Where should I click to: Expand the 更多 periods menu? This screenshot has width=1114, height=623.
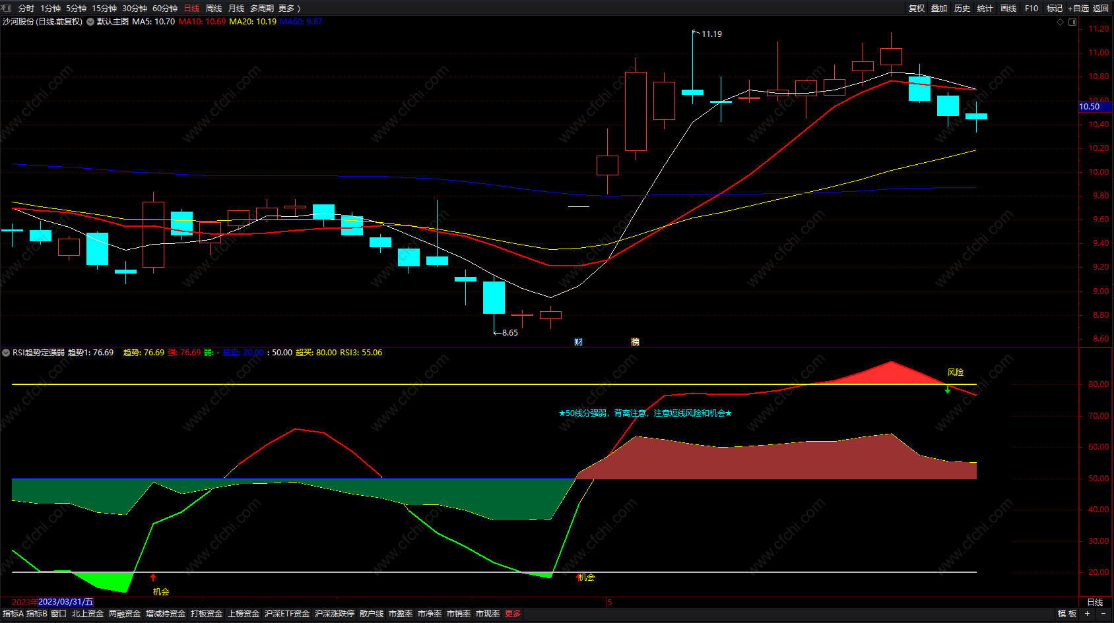pyautogui.click(x=289, y=9)
